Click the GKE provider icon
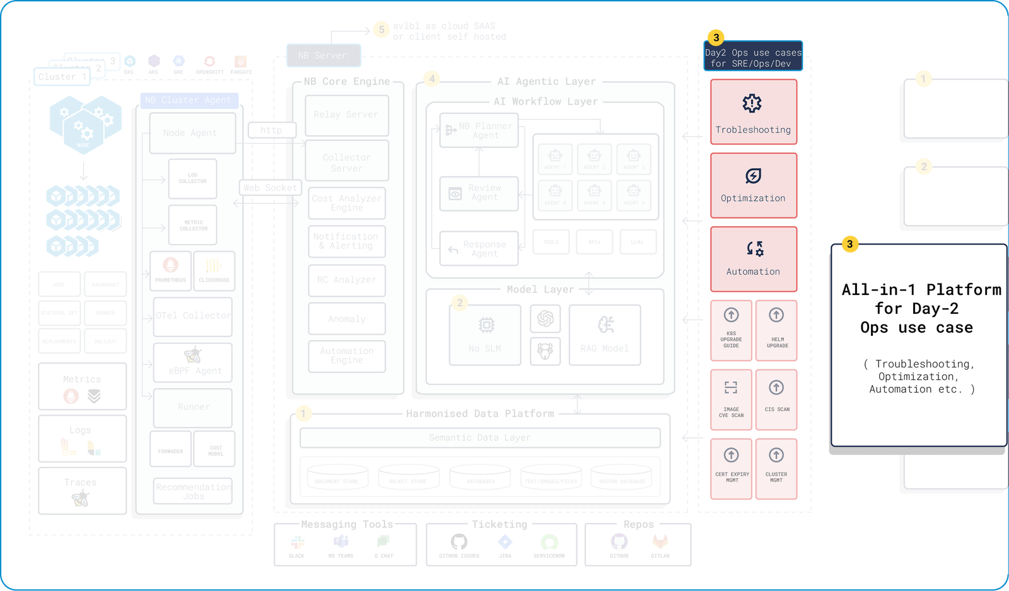This screenshot has height=591, width=1009. tap(179, 61)
